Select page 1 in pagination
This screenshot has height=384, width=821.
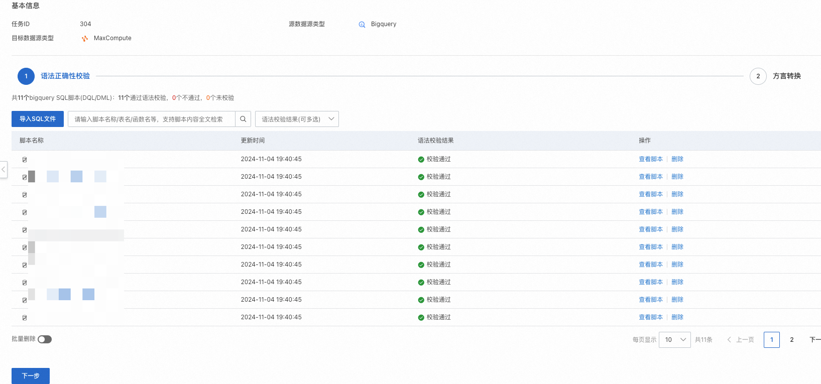(772, 340)
